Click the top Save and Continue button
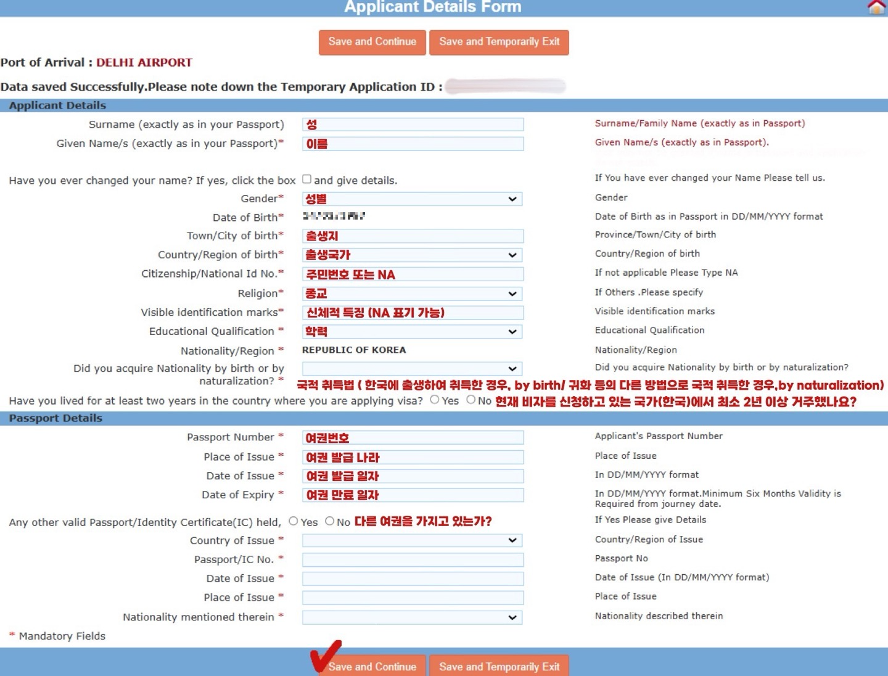This screenshot has width=888, height=676. pos(372,42)
